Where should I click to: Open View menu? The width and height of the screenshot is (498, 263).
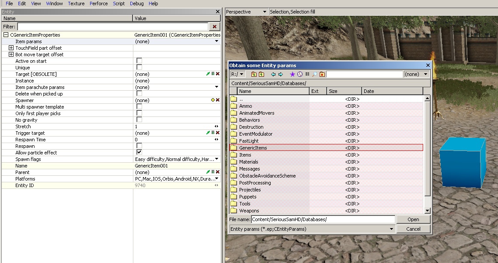(x=36, y=3)
